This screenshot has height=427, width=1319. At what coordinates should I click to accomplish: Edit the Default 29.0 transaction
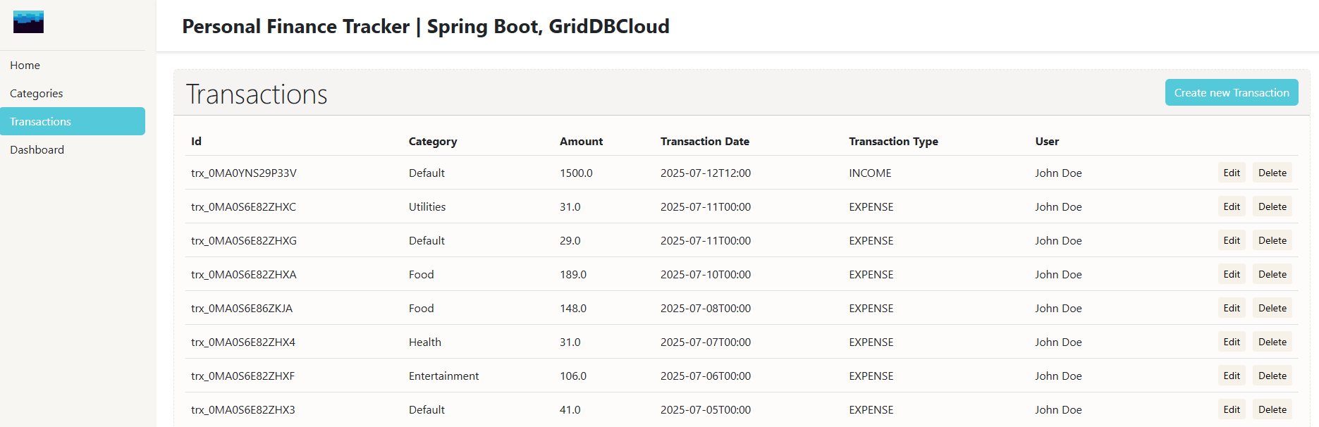[x=1231, y=240]
